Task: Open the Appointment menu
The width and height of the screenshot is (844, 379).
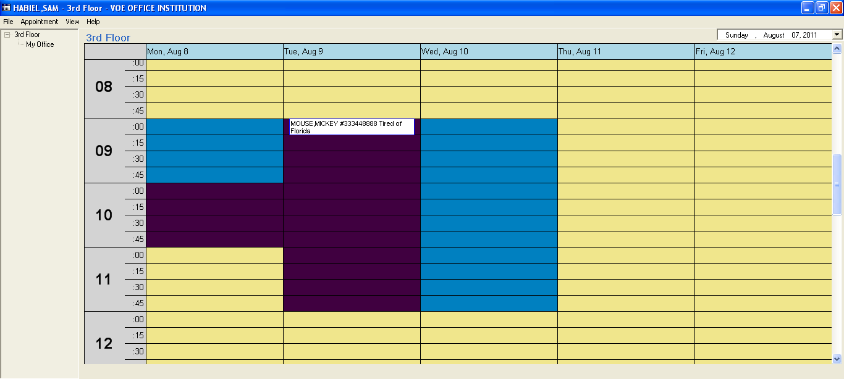Action: tap(40, 22)
